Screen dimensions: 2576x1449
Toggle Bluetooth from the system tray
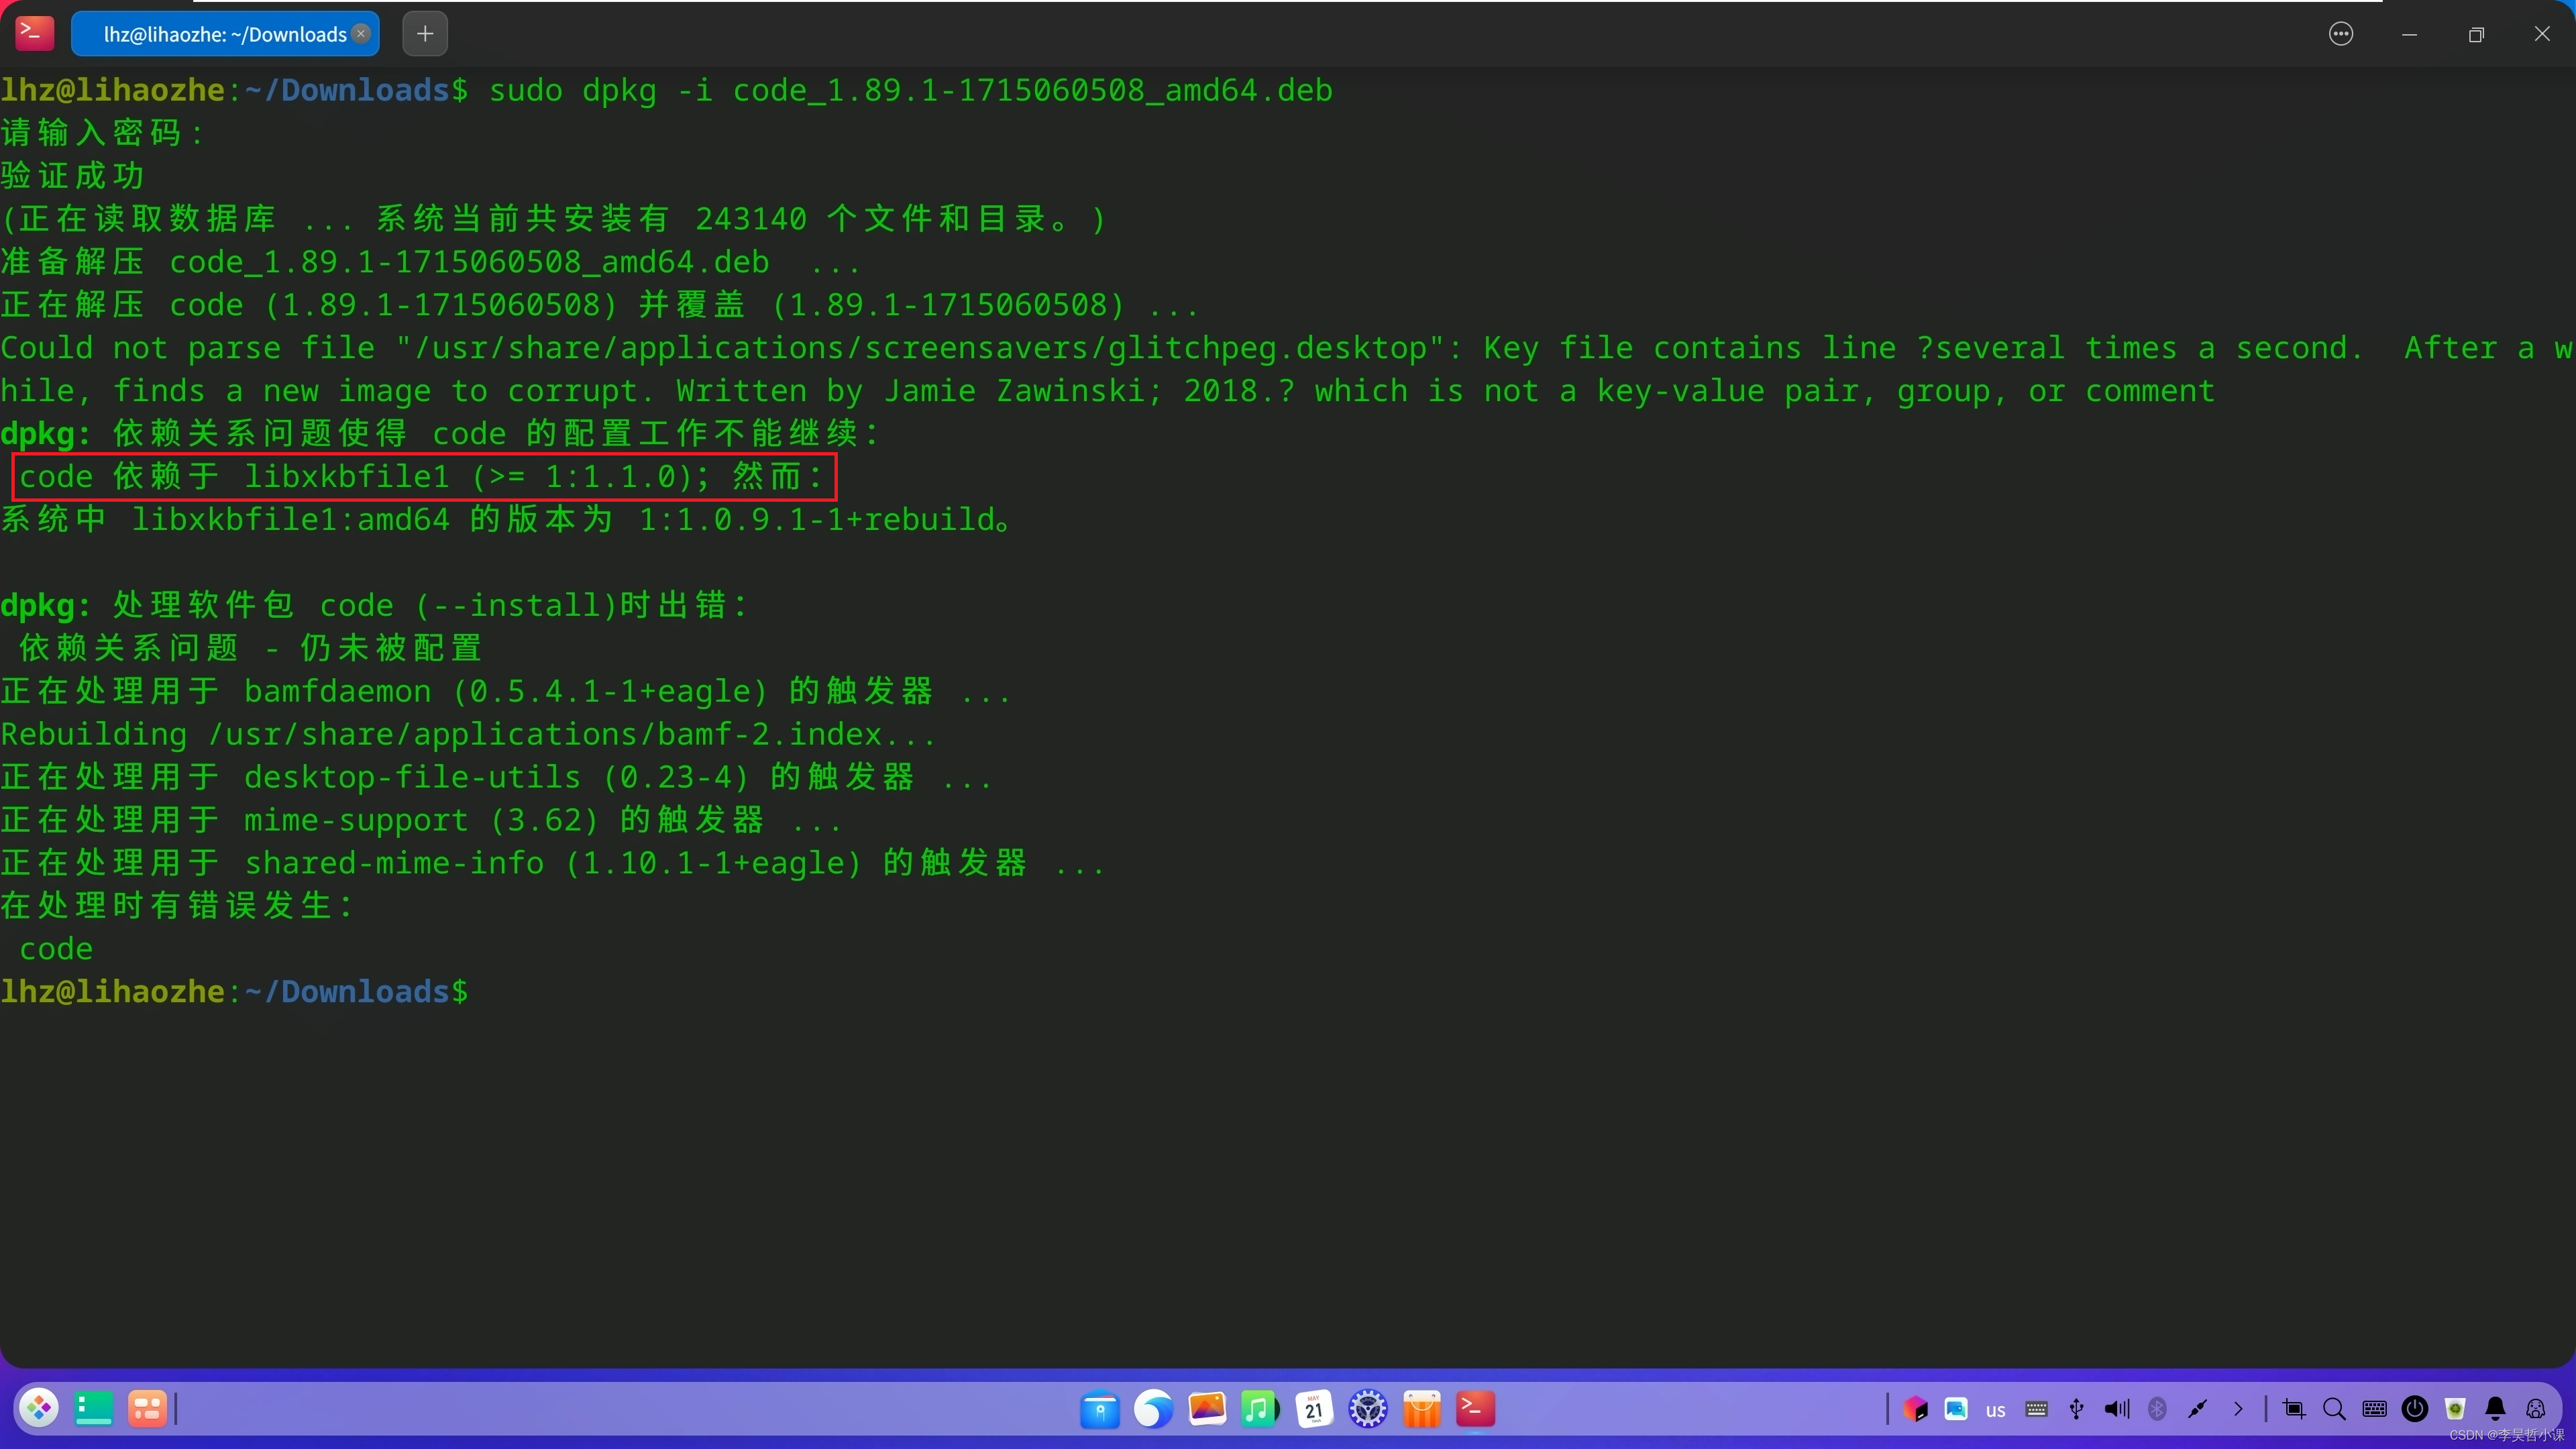click(2157, 1409)
